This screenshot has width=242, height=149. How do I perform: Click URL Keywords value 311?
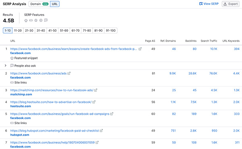tap(237, 143)
